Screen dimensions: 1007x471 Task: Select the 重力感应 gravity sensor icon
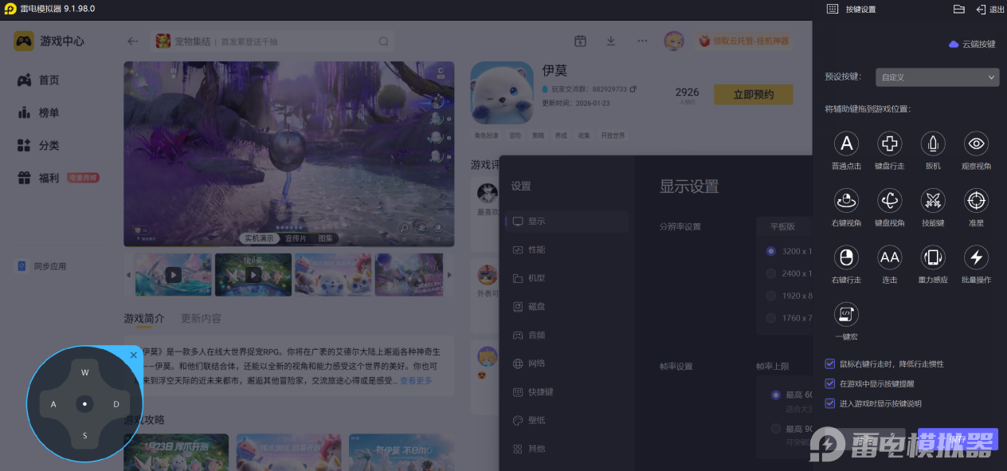[933, 257]
